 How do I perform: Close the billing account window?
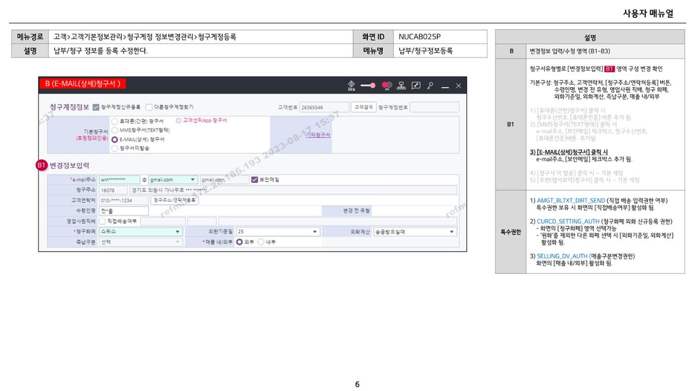(x=458, y=86)
